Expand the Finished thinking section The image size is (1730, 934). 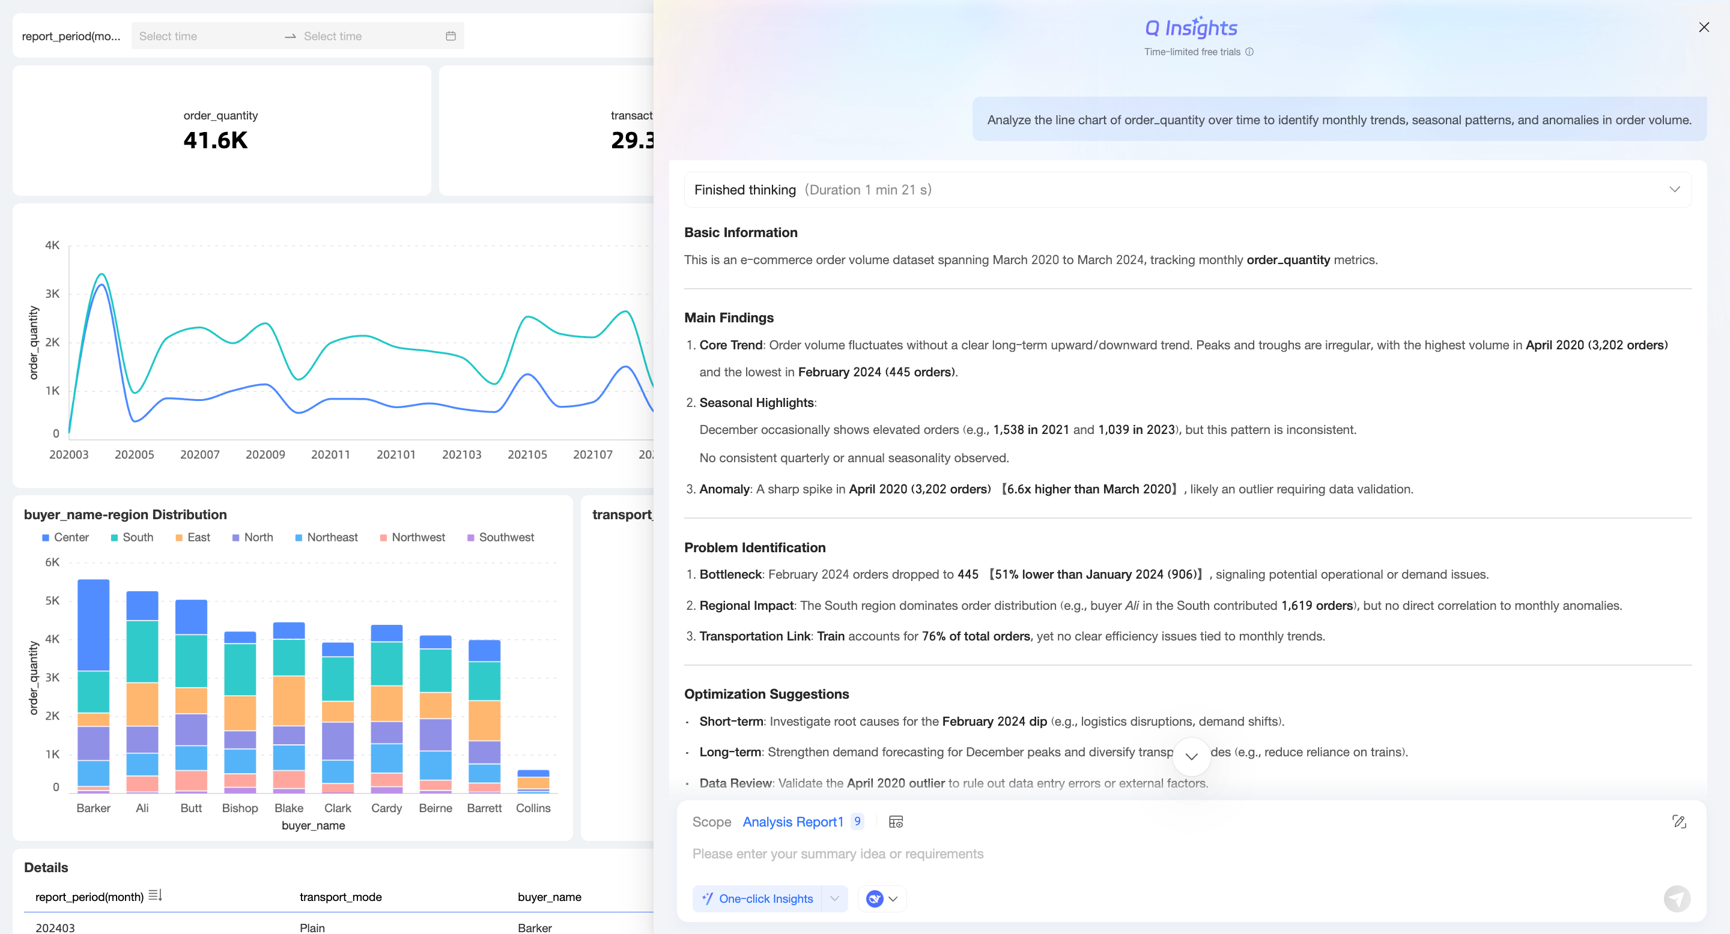(x=1674, y=190)
